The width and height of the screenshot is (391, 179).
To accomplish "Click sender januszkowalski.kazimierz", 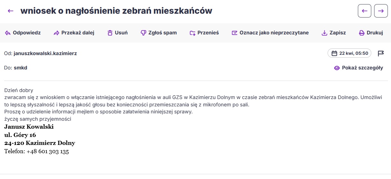I will (x=45, y=54).
